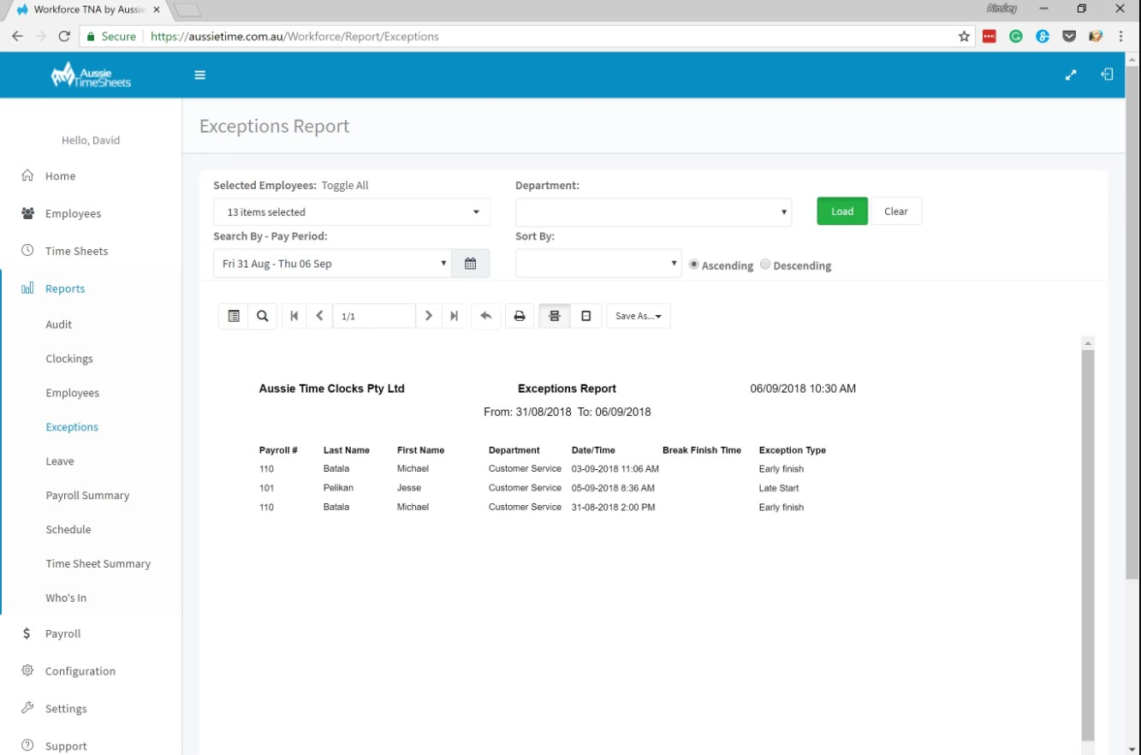The height and width of the screenshot is (755, 1141).
Task: Open the document map panel icon
Action: pos(233,315)
